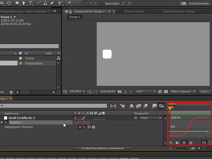Click the snapshot camera icon below the composition

(120, 91)
